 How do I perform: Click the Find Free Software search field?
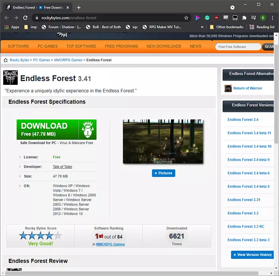point(238,47)
